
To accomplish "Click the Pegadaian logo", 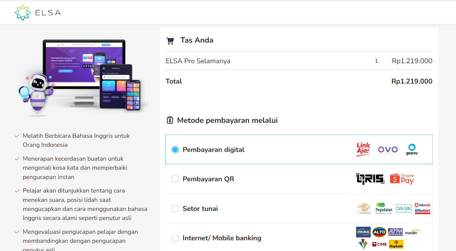I will point(384,208).
